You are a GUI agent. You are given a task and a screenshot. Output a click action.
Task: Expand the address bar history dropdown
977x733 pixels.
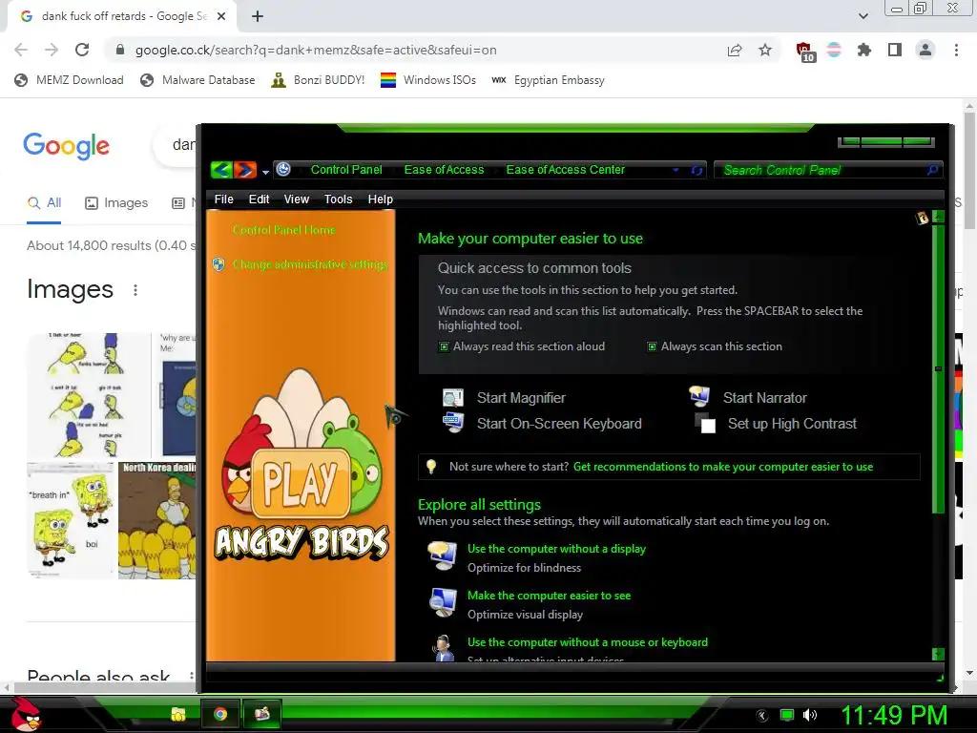click(676, 170)
